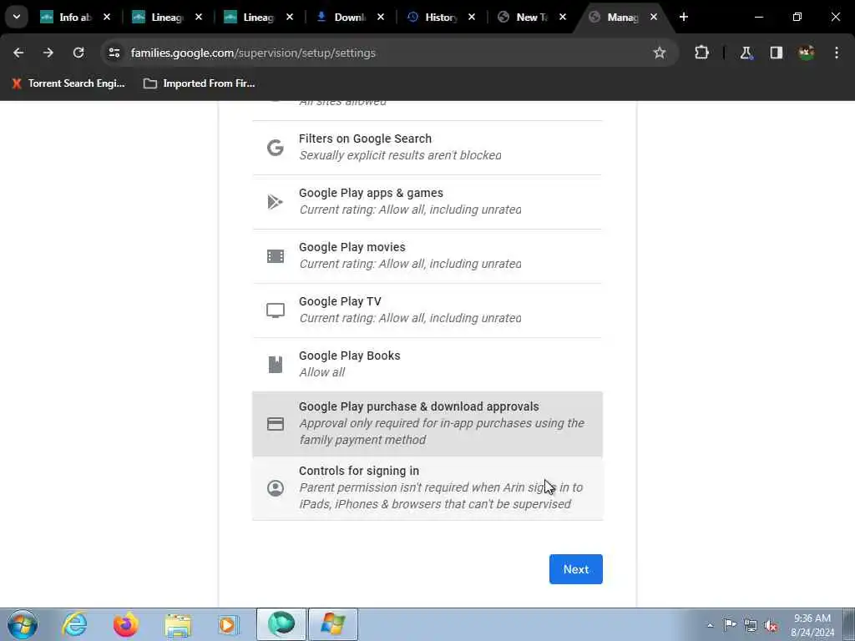The image size is (855, 641).
Task: Open Google Play movies setting
Action: pyautogui.click(x=427, y=256)
